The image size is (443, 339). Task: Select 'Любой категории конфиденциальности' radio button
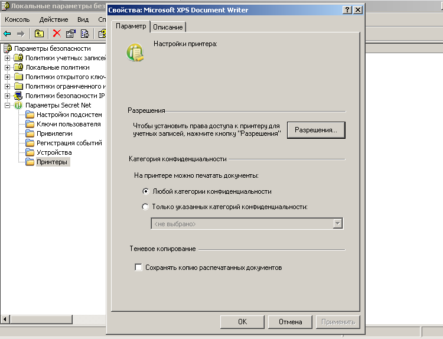(145, 191)
